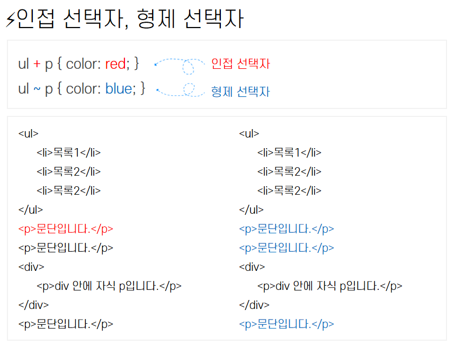Image resolution: width=455 pixels, height=346 pixels.
Task: Click the opening div tag in right code
Action: 252,267
